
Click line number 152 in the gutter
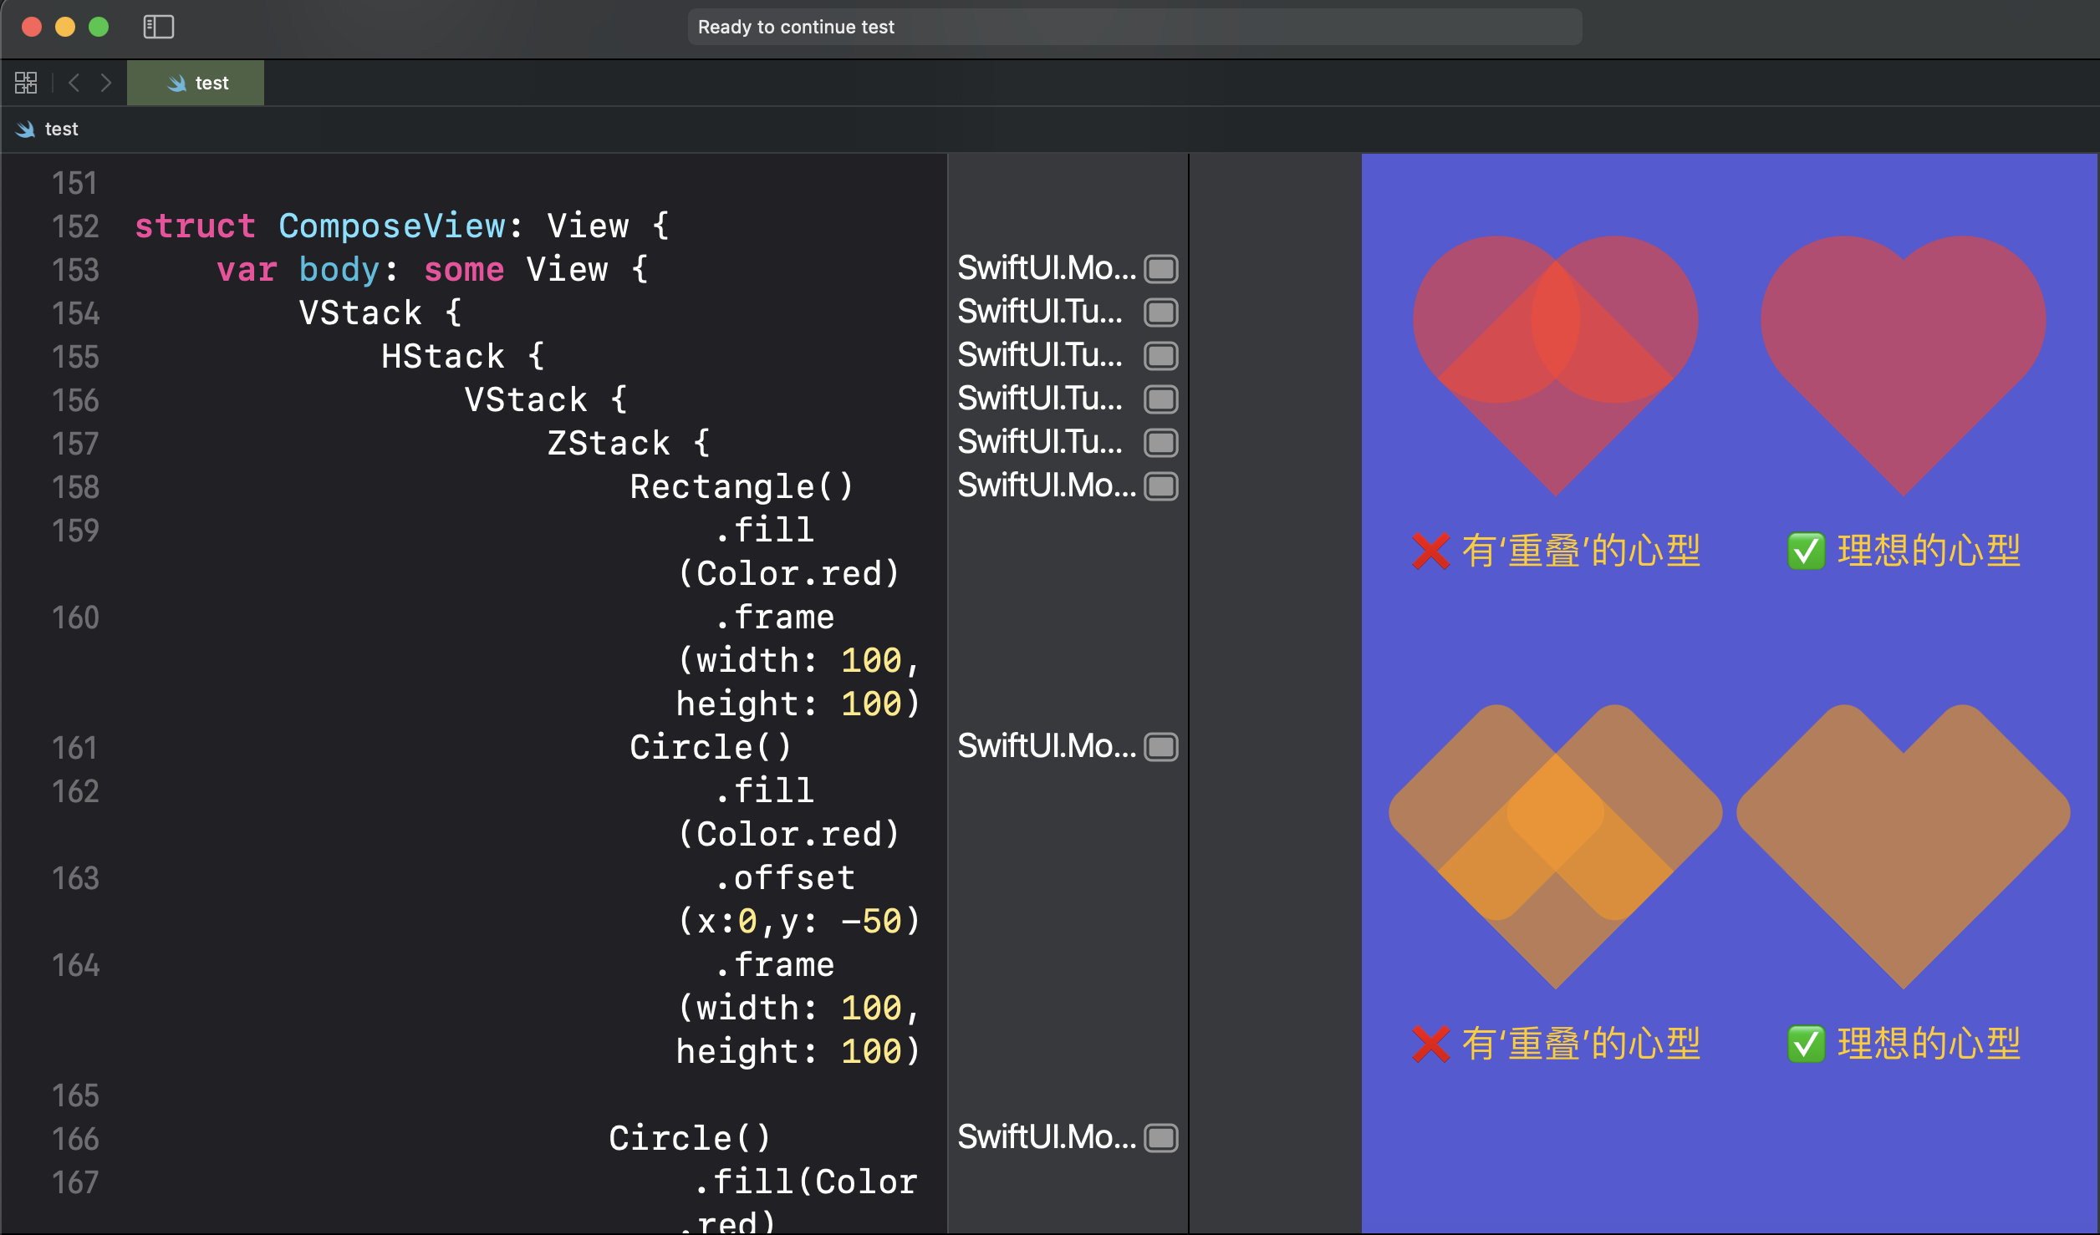75,226
